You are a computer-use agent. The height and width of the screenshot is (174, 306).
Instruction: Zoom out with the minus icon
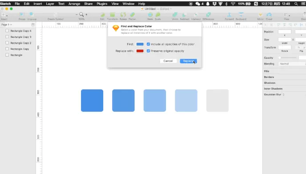pos(76,14)
